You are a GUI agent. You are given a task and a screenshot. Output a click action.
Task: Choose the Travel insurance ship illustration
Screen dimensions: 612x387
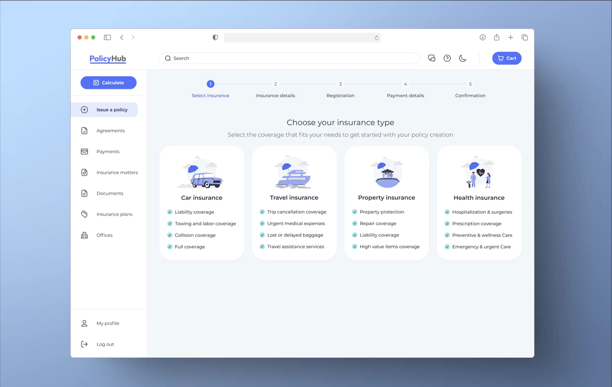tap(293, 172)
